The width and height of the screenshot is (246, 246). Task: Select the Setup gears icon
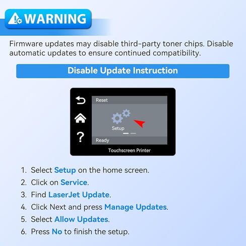121,116
